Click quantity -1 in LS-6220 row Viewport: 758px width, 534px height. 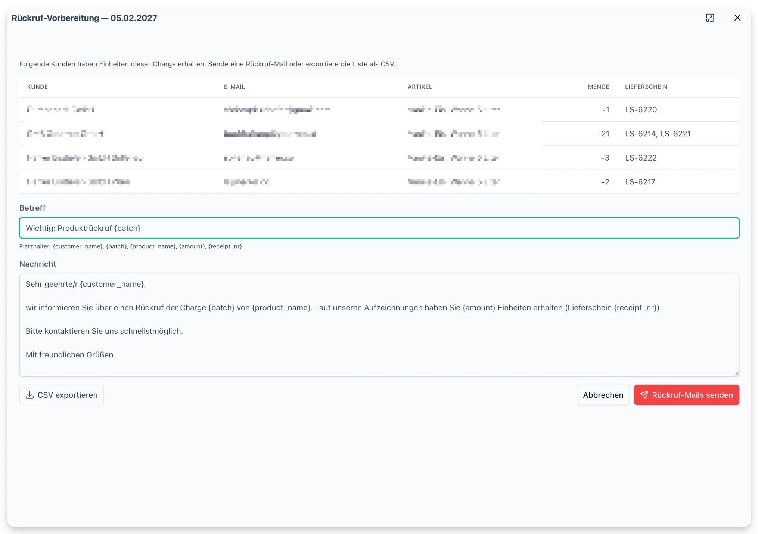[606, 109]
